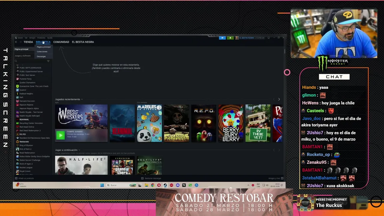Open the Half-Life 2 cover

point(81,165)
